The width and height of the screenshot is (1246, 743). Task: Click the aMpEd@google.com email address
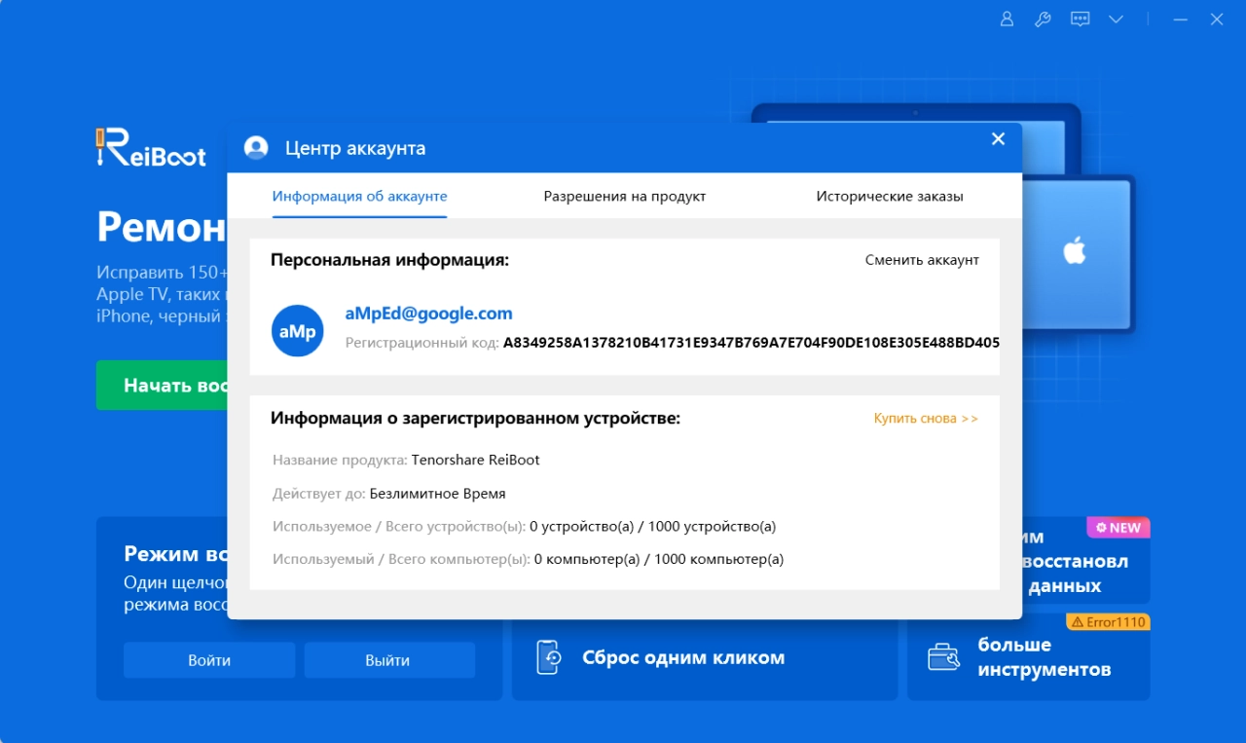428,314
